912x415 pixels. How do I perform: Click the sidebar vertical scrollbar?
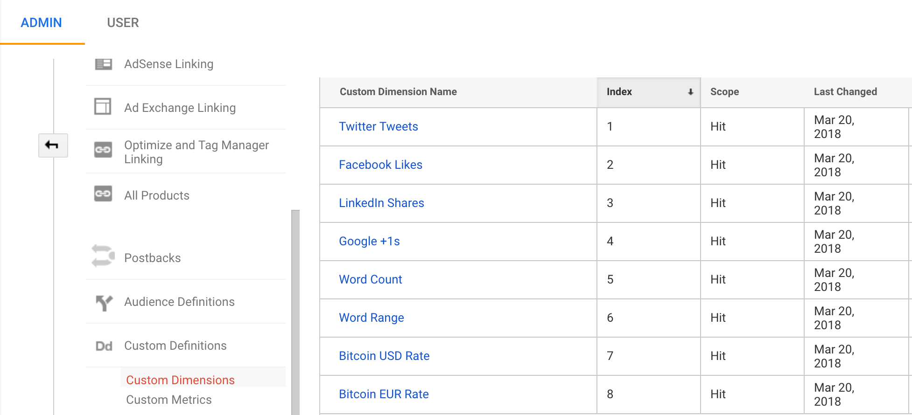[x=295, y=312]
